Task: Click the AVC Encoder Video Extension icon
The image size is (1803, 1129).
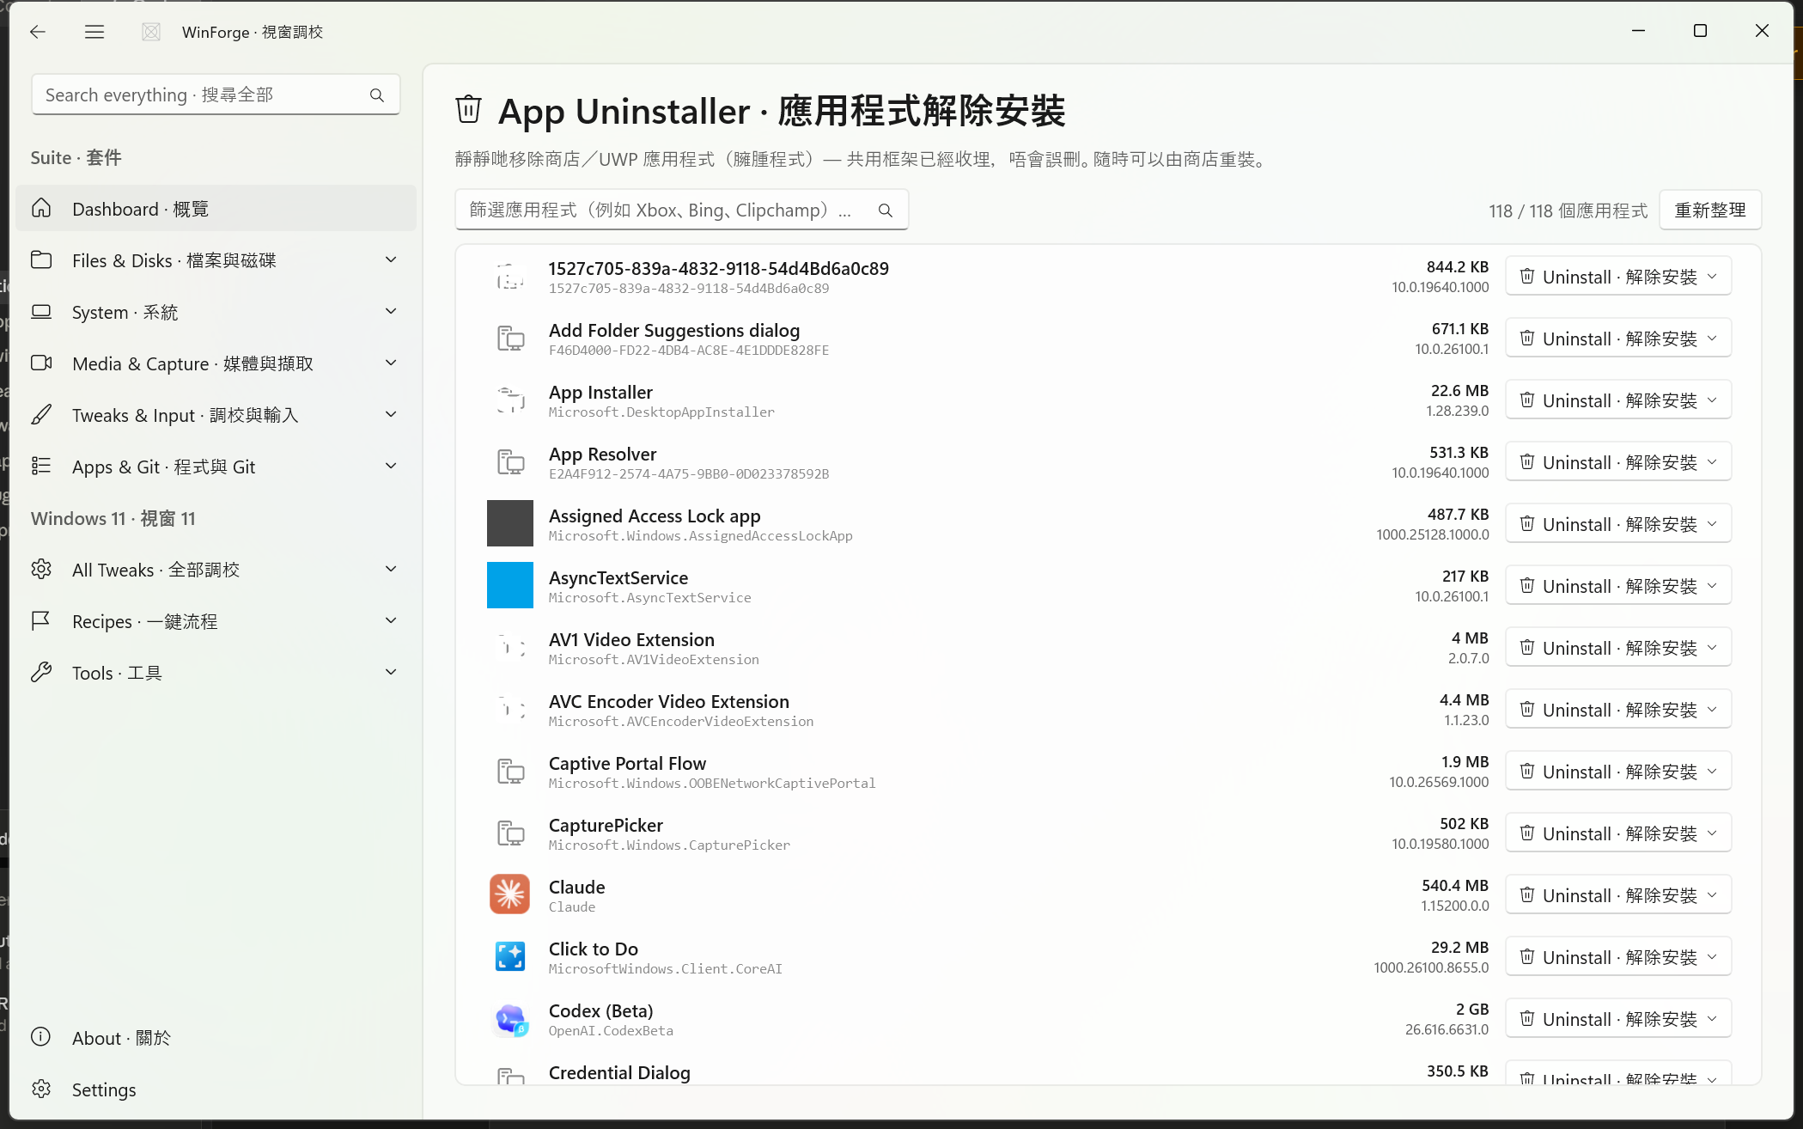Action: click(510, 709)
